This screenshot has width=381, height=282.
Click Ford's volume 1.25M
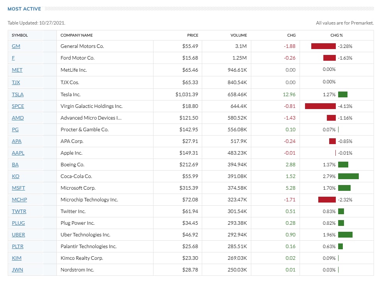click(x=240, y=58)
